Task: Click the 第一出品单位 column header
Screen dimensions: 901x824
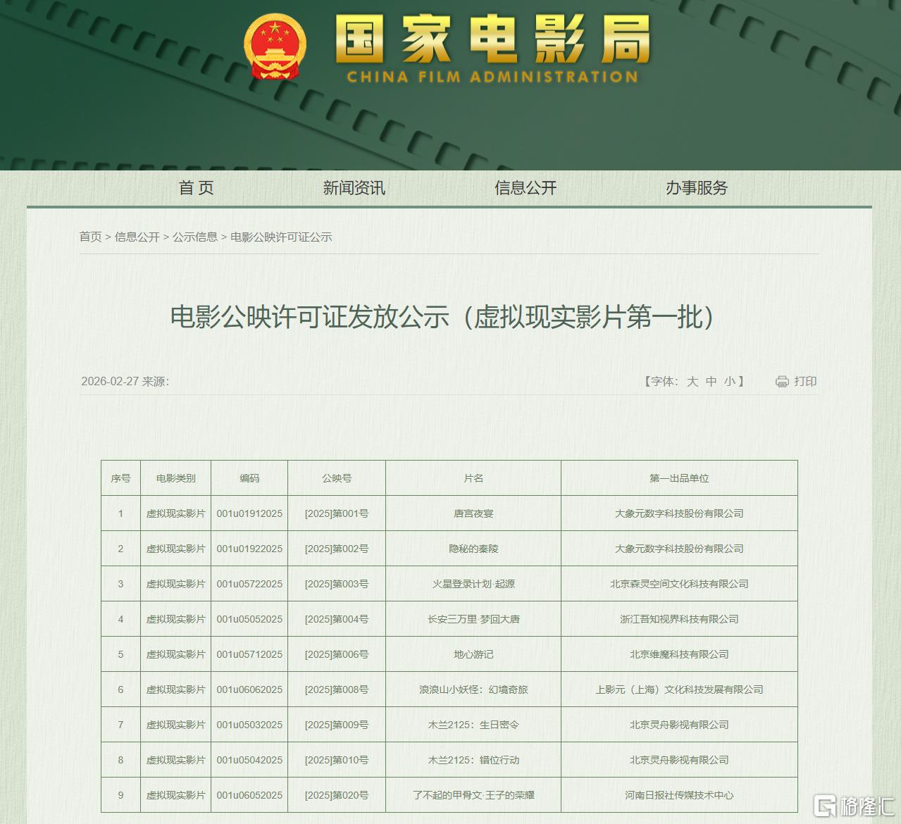Action: (x=679, y=478)
